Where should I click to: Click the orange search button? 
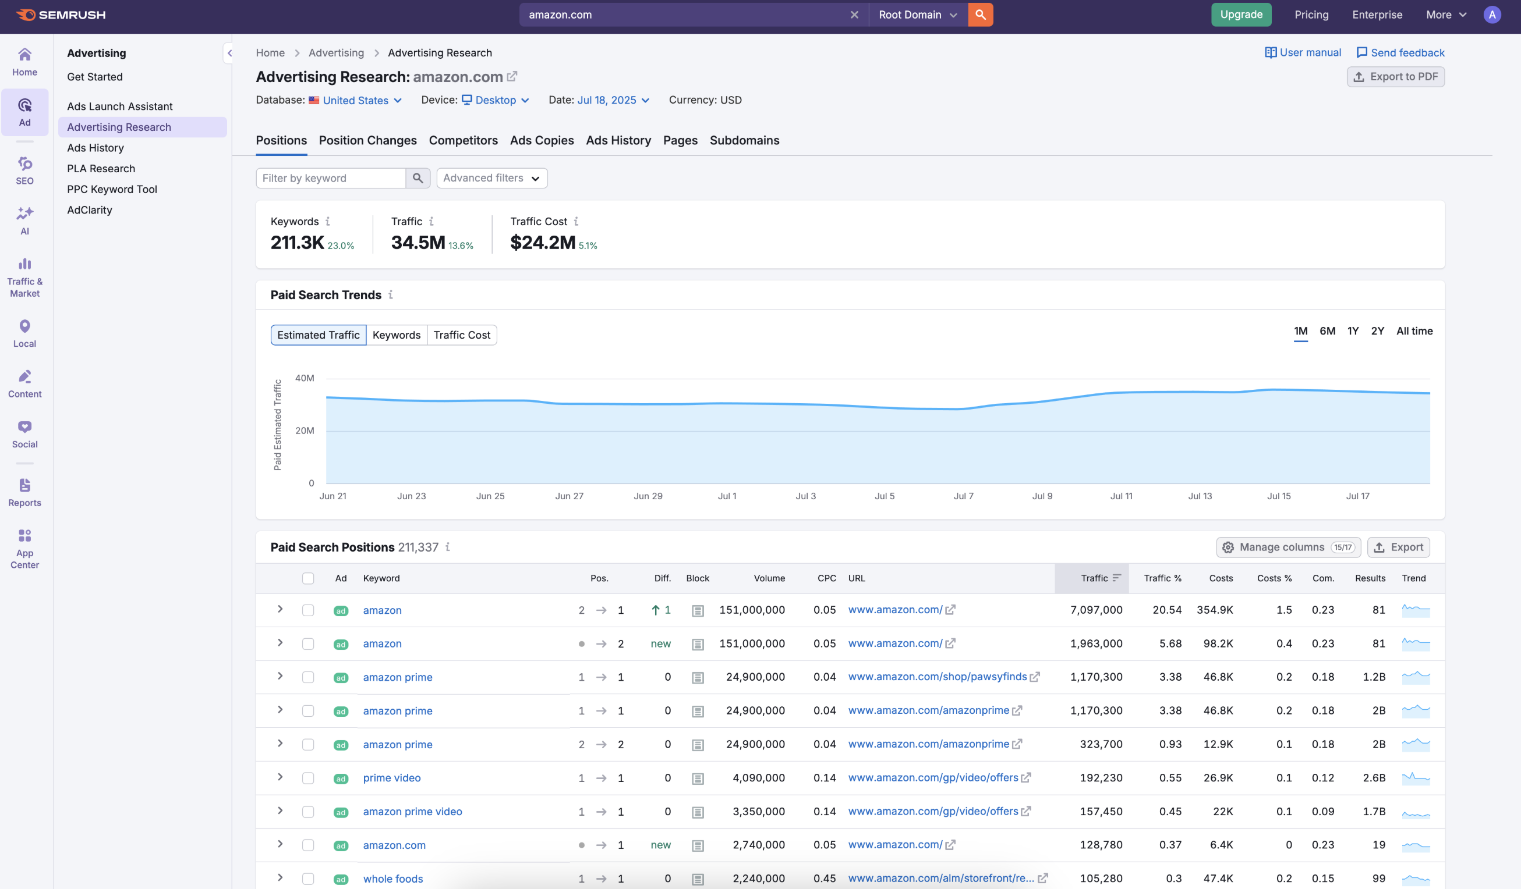980,15
